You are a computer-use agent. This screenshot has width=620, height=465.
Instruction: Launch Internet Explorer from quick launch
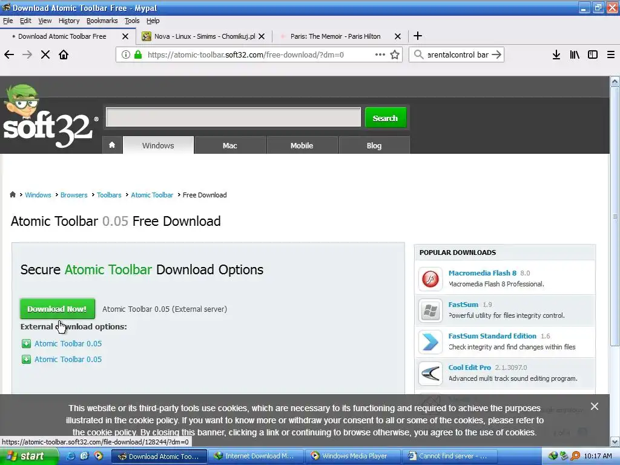[71, 456]
